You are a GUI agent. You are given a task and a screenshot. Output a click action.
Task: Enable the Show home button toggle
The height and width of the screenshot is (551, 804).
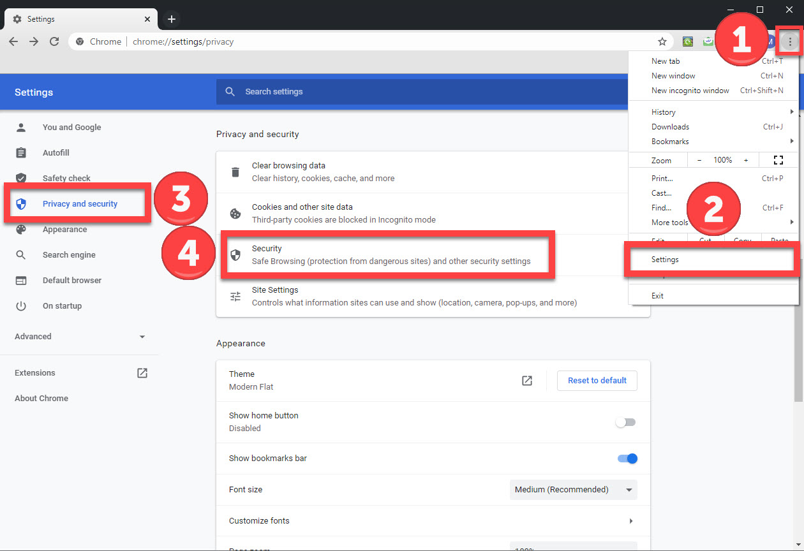click(x=625, y=422)
